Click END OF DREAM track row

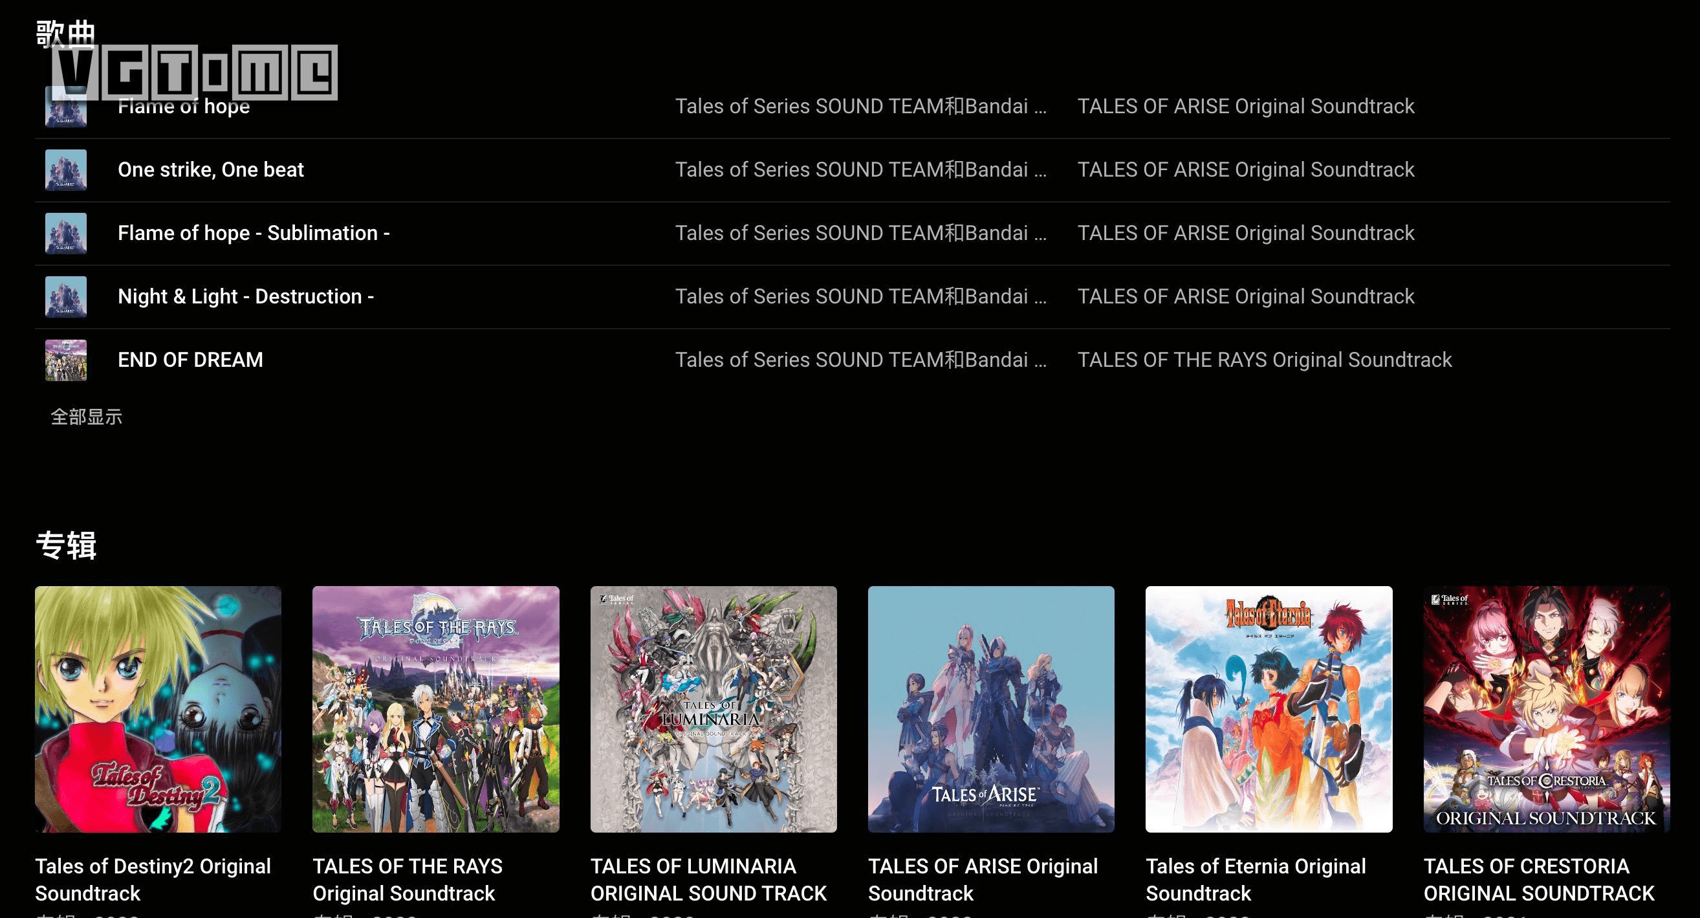click(855, 358)
